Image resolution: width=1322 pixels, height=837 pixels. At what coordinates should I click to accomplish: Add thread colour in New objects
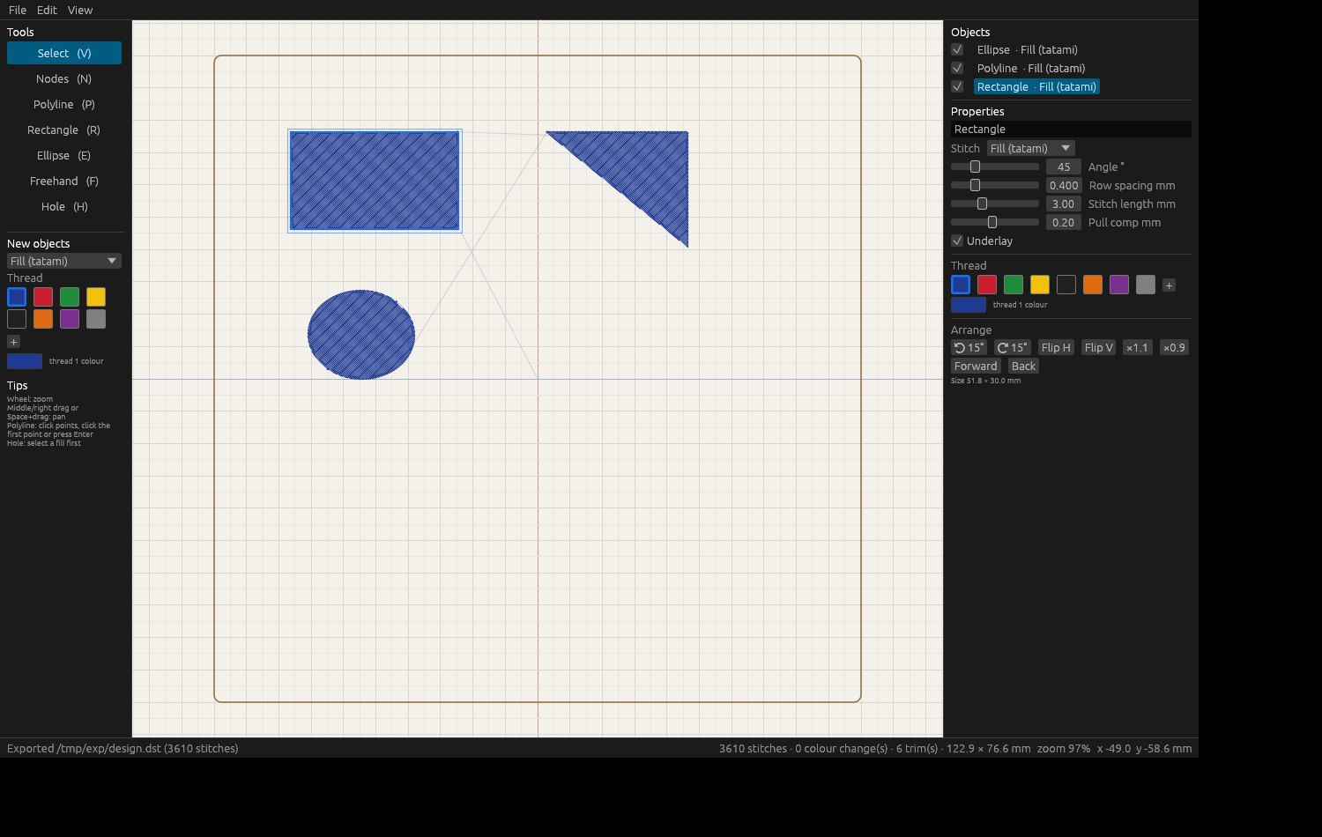click(x=13, y=342)
